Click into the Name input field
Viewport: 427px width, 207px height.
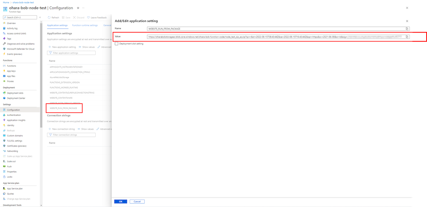(x=275, y=29)
